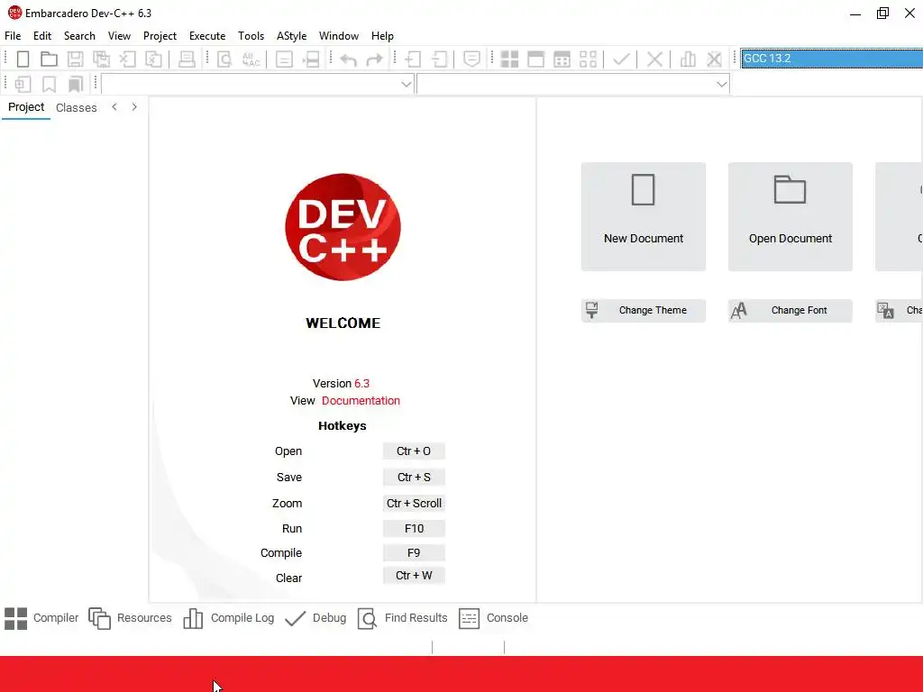
Task: Open the Compile Log bottom tab
Action: click(x=228, y=618)
